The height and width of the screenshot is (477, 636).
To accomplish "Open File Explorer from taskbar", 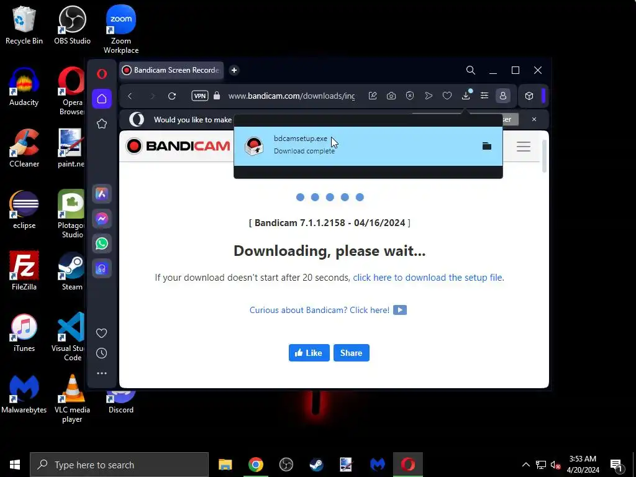I will [x=225, y=465].
